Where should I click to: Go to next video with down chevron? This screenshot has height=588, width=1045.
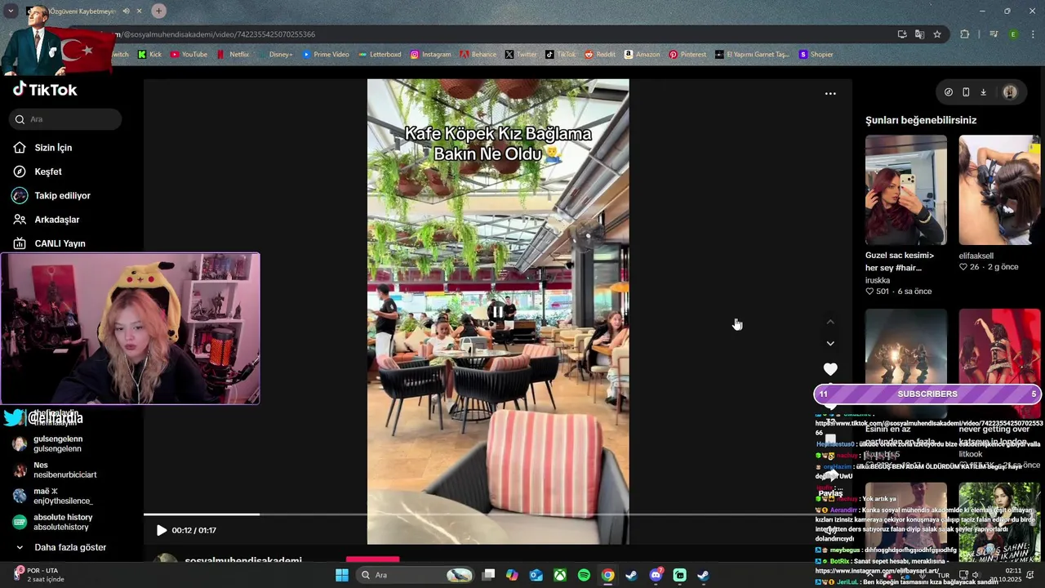(x=830, y=344)
